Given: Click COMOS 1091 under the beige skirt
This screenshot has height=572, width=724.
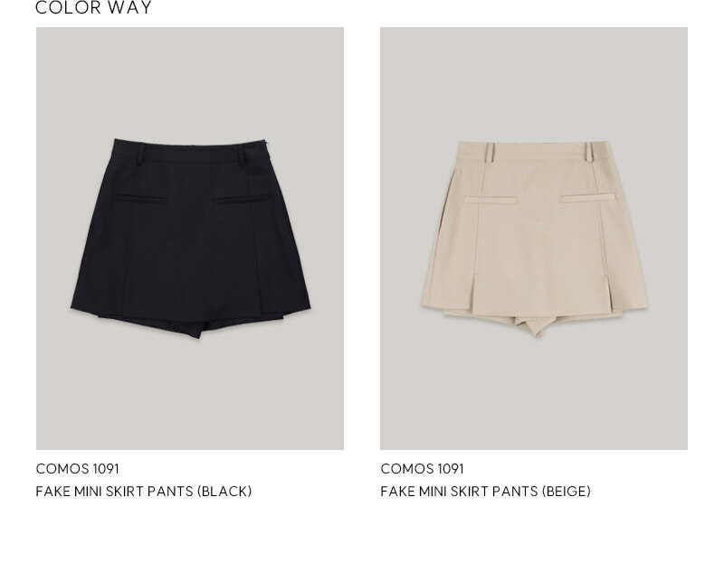Looking at the screenshot, I should 422,469.
